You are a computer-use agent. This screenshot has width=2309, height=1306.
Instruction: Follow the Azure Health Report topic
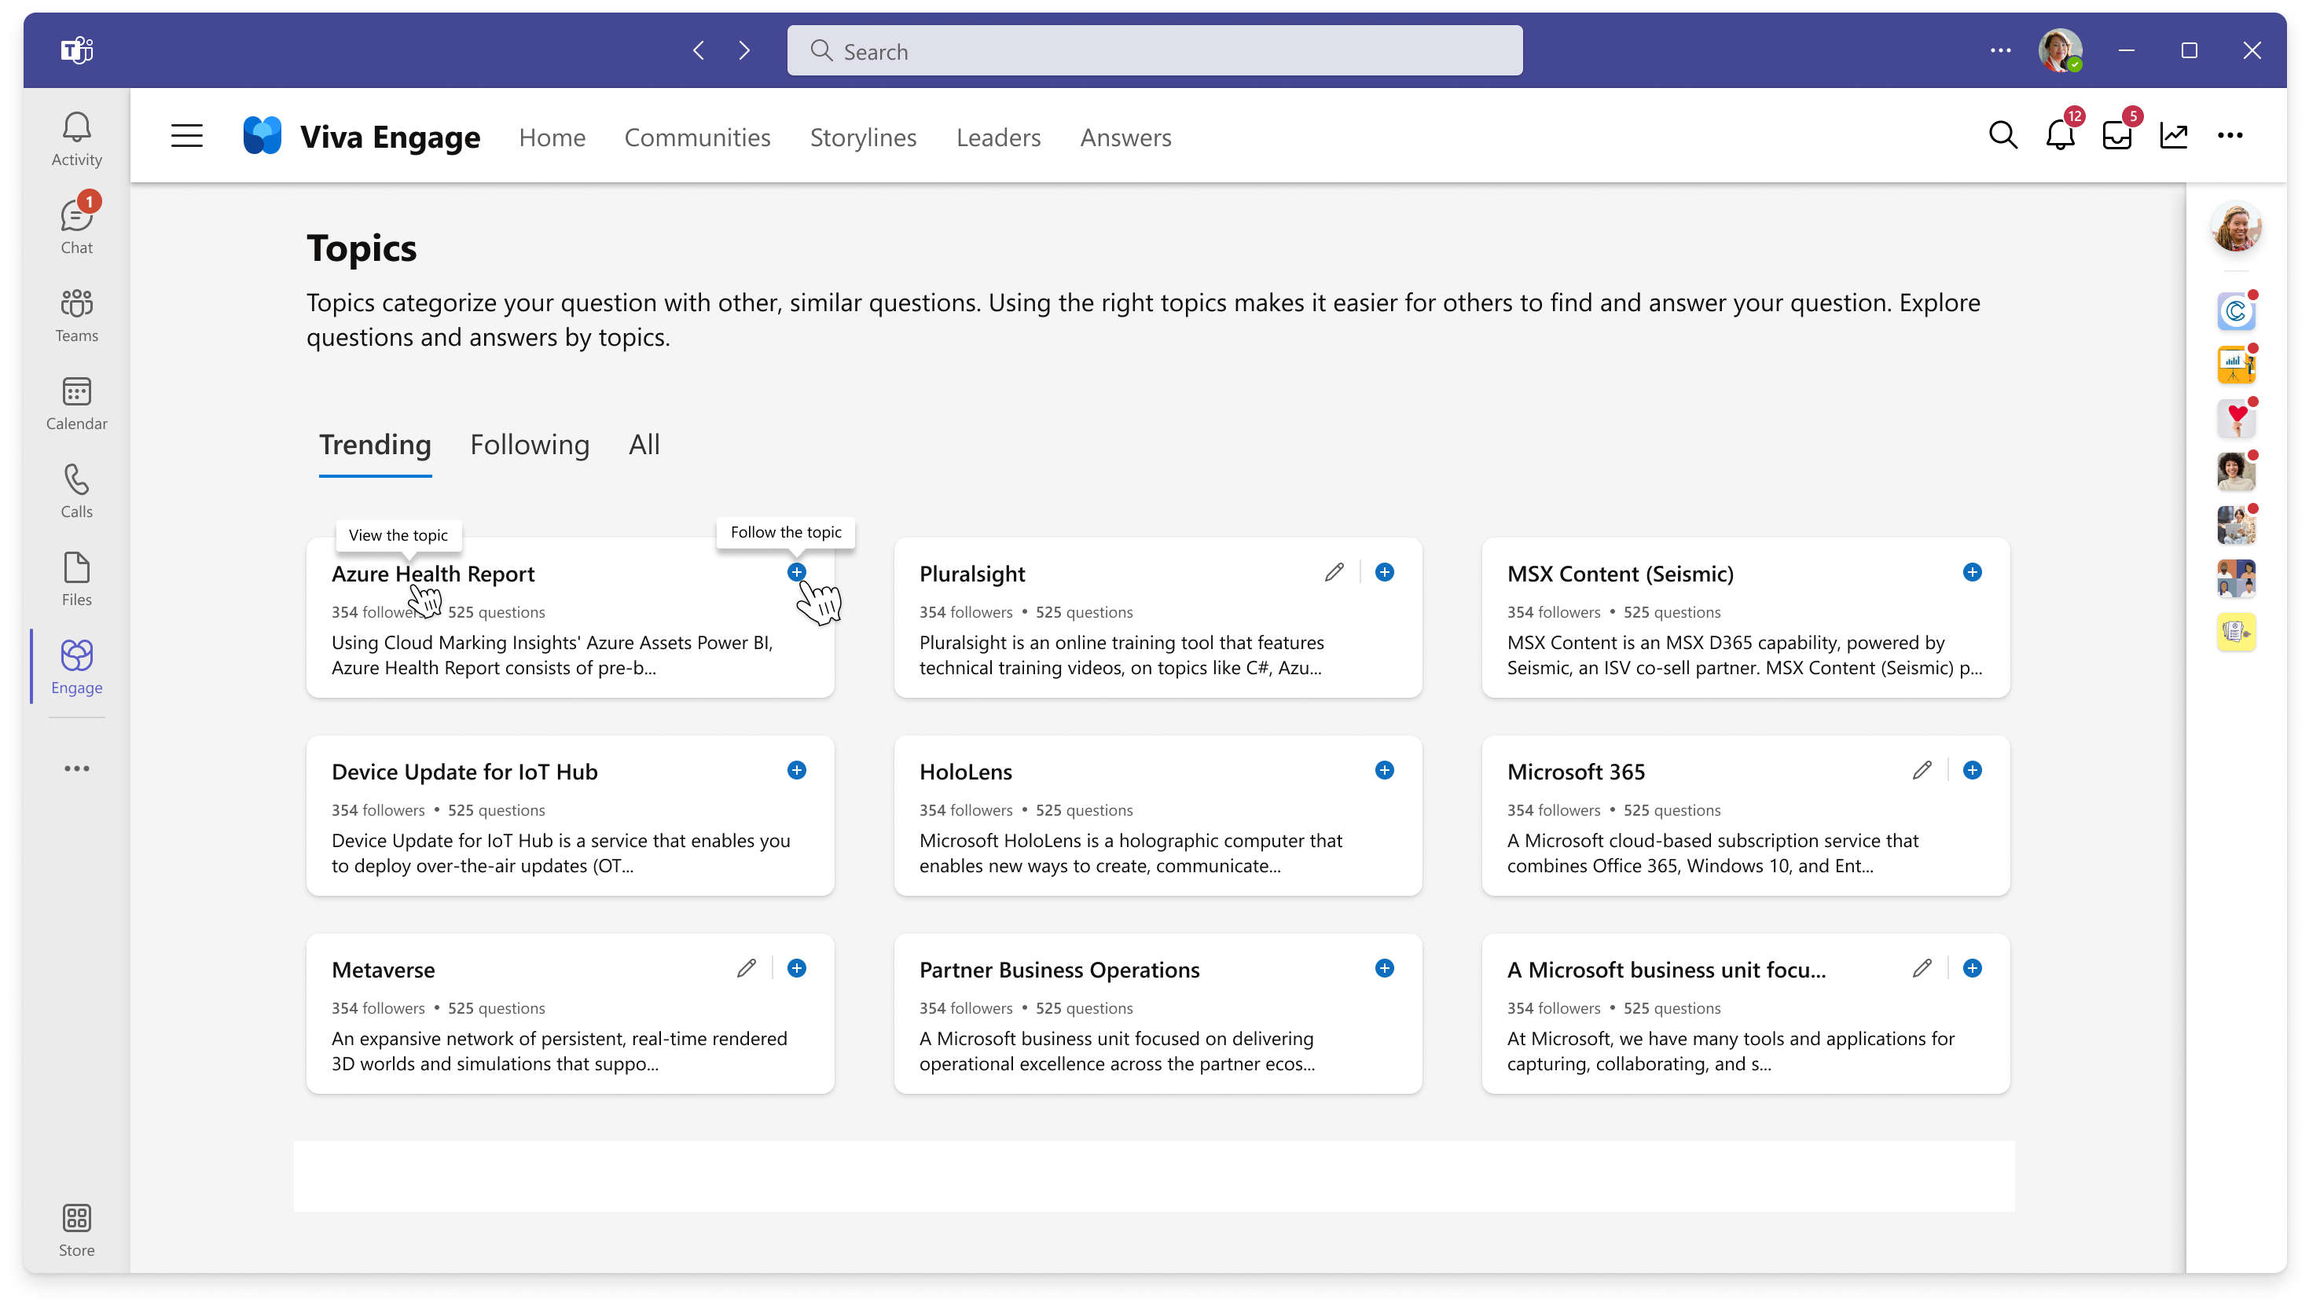click(796, 570)
